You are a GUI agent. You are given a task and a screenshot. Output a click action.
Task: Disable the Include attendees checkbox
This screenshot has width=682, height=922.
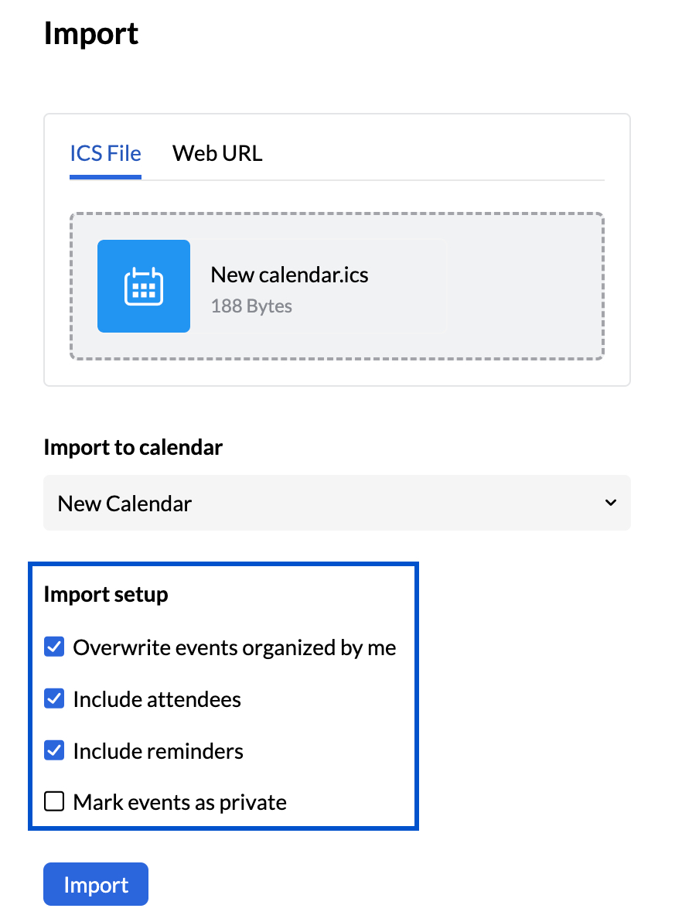54,699
